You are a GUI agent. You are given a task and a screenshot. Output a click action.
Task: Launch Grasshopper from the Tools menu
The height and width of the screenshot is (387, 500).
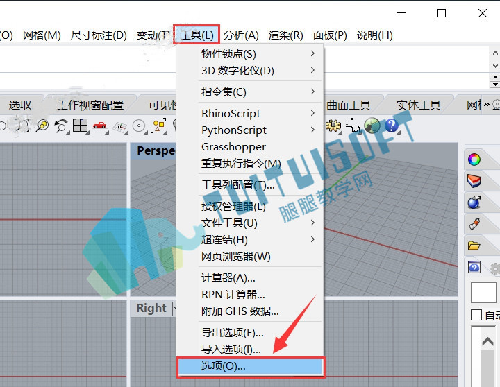pos(249,147)
